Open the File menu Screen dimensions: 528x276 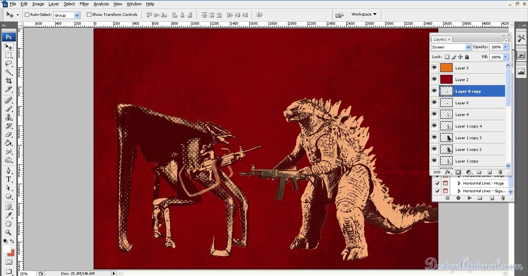pyautogui.click(x=13, y=4)
